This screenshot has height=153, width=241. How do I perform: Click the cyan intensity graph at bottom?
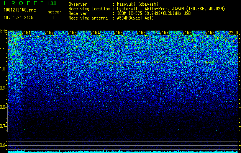point(123,151)
